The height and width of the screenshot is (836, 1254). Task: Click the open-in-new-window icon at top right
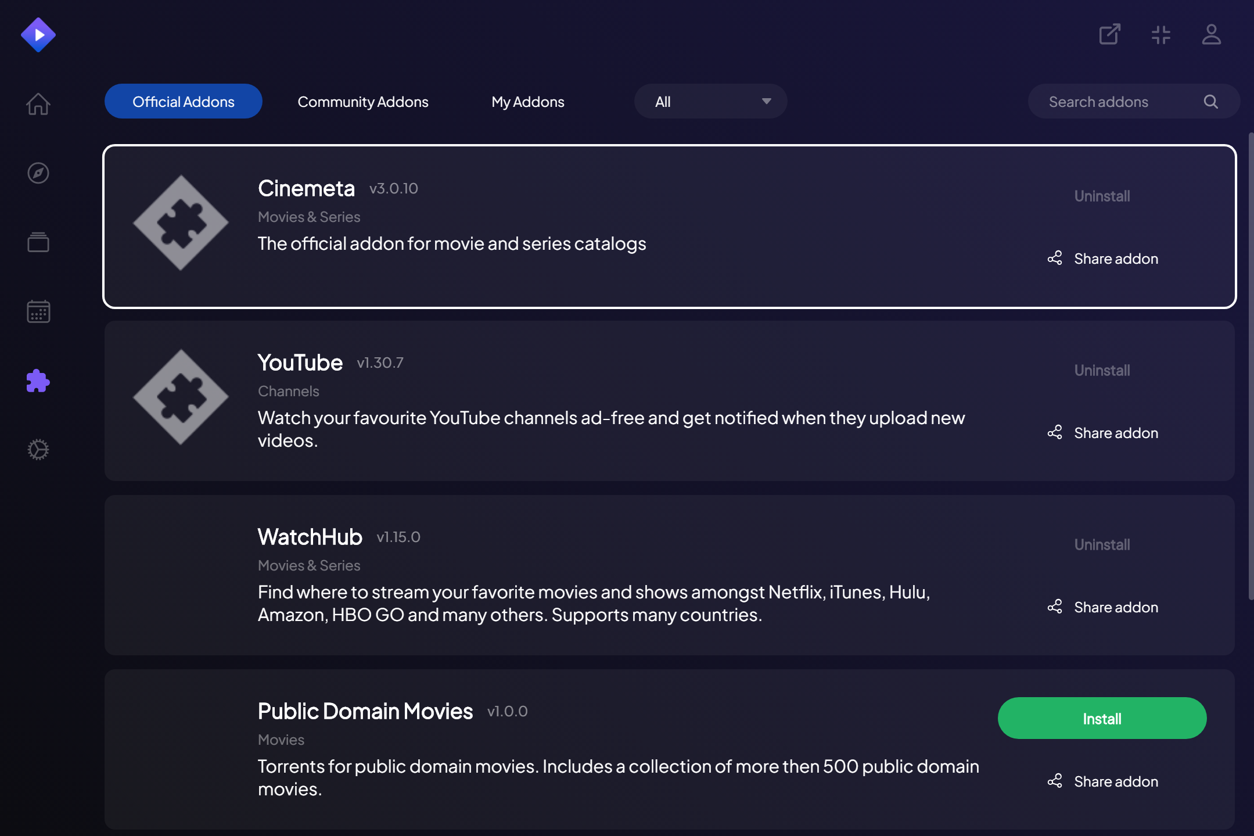1109,34
